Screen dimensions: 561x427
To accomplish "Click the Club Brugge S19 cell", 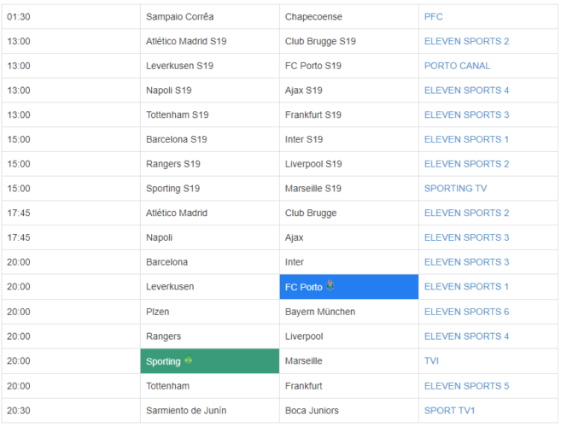I will tap(349, 41).
